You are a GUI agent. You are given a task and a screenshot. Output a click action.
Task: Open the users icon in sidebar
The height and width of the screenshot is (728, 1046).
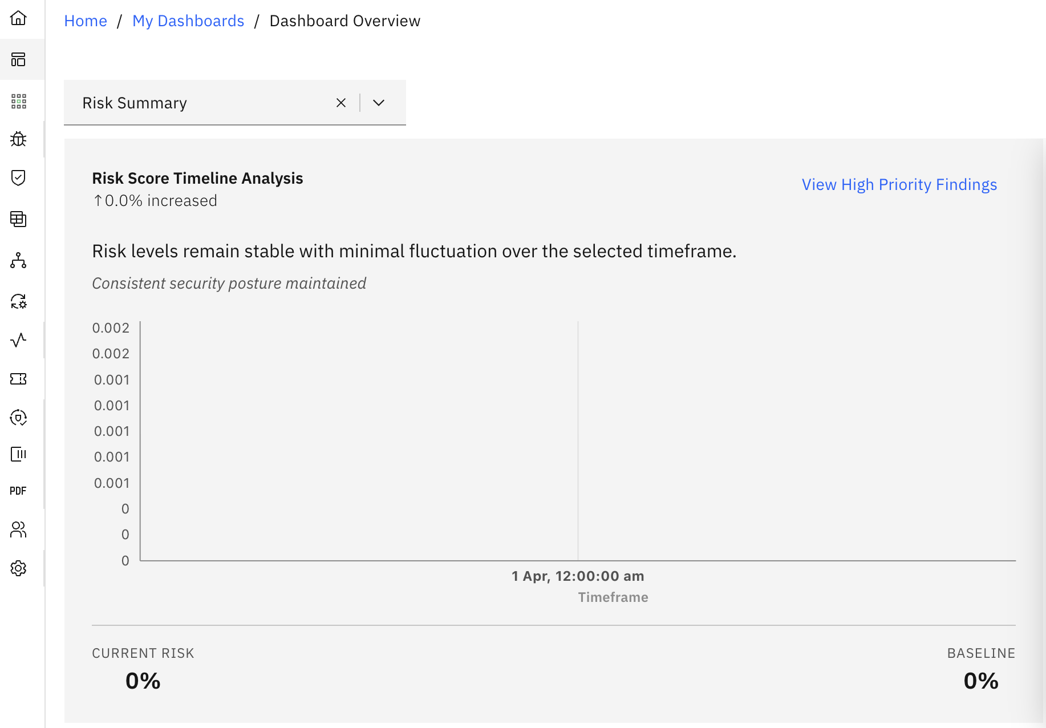pyautogui.click(x=18, y=529)
